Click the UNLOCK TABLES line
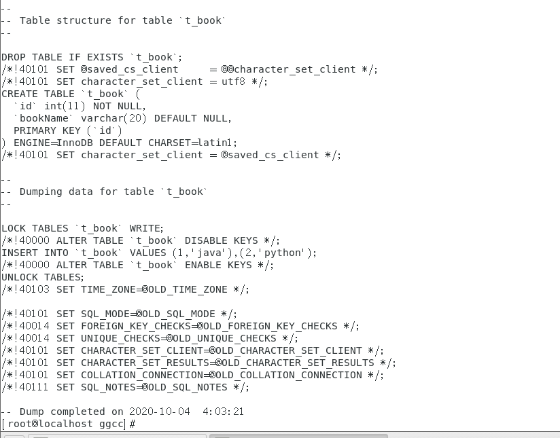The width and height of the screenshot is (560, 438). [43, 277]
